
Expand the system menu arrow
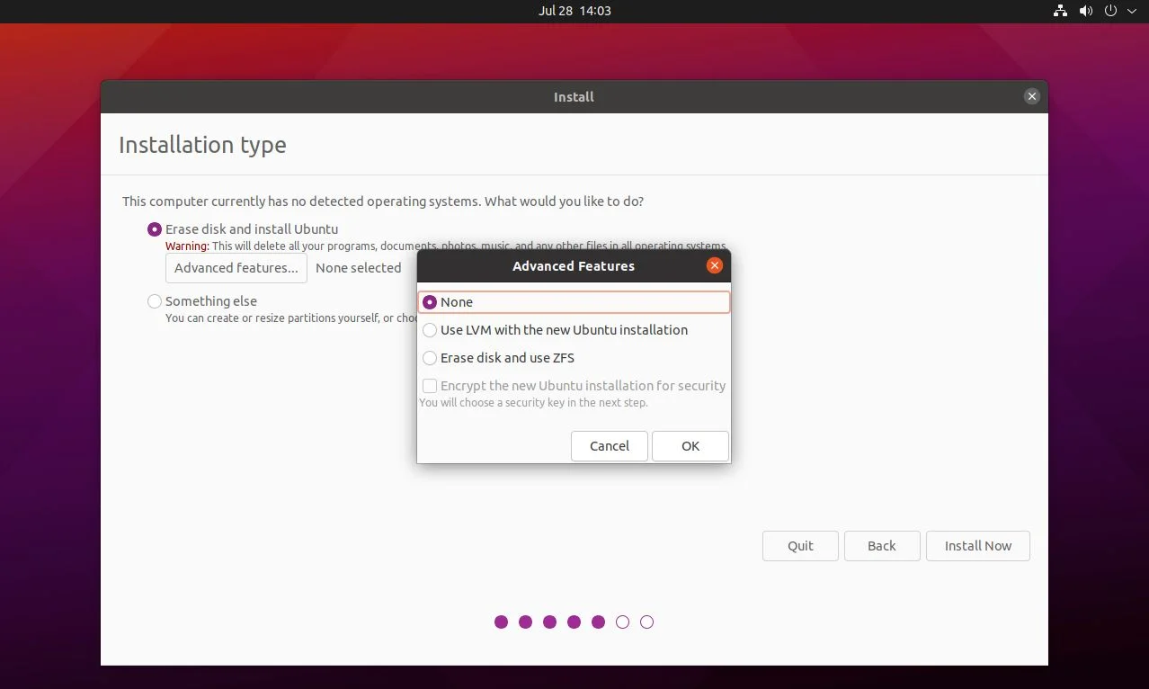click(1132, 11)
